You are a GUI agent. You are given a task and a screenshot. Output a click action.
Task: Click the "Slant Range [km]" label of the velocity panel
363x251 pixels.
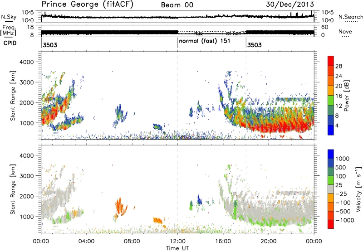click(x=13, y=189)
